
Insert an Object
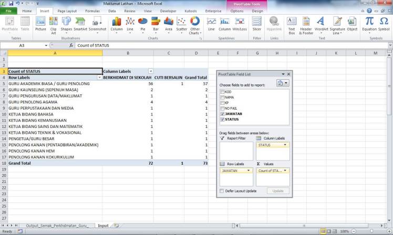[x=352, y=24]
